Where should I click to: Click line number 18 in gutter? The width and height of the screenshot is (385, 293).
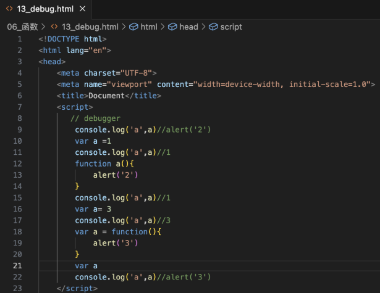coord(17,232)
